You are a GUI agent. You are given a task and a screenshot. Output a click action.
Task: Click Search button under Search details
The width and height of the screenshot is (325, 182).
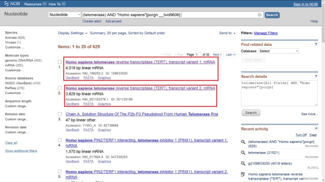point(251,113)
